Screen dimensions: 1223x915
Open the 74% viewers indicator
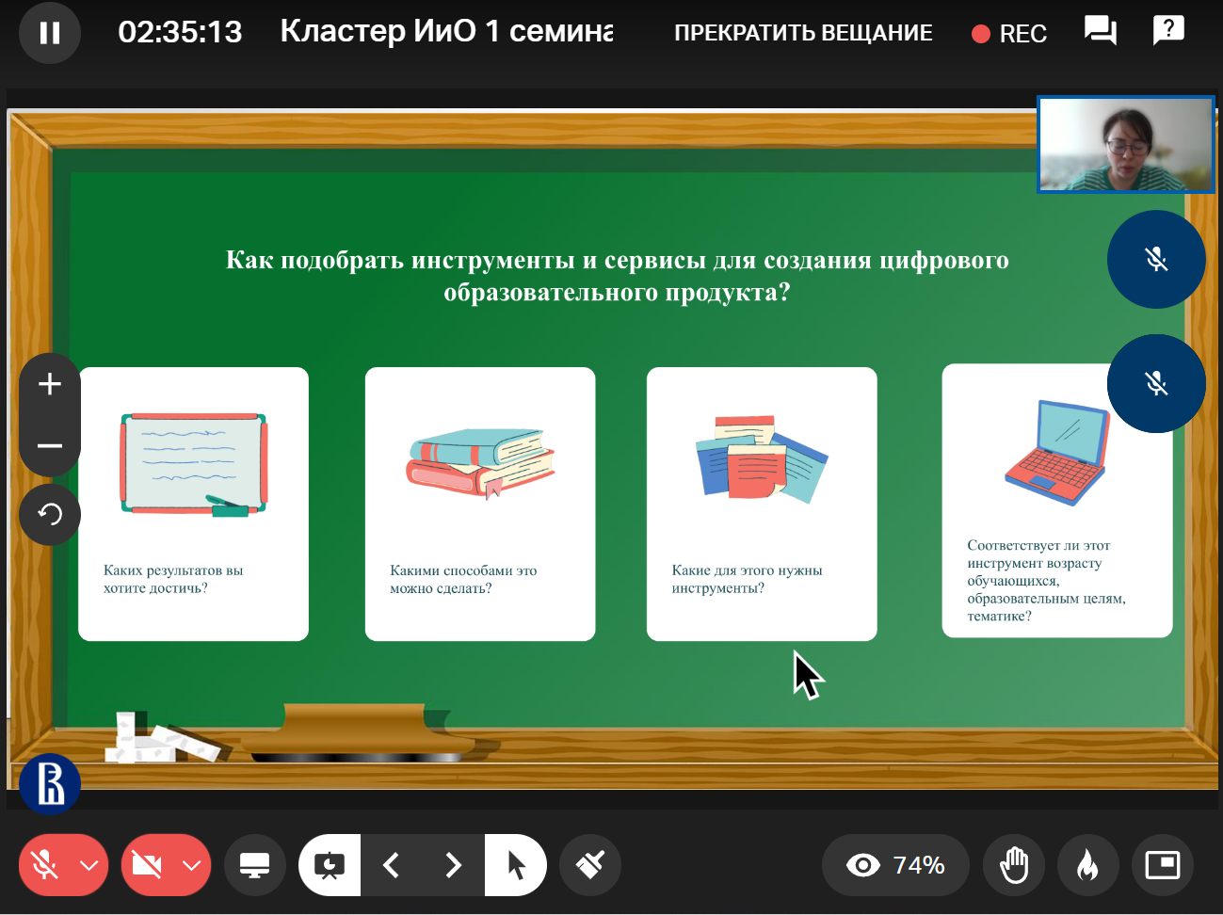pos(895,864)
